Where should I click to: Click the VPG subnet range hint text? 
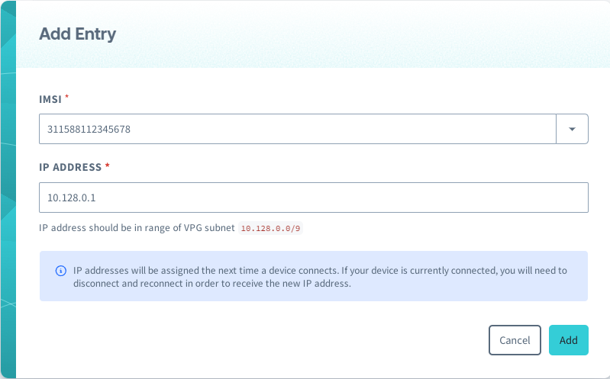point(137,227)
